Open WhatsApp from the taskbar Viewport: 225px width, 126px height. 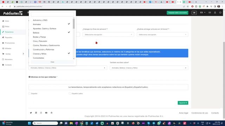point(159,123)
